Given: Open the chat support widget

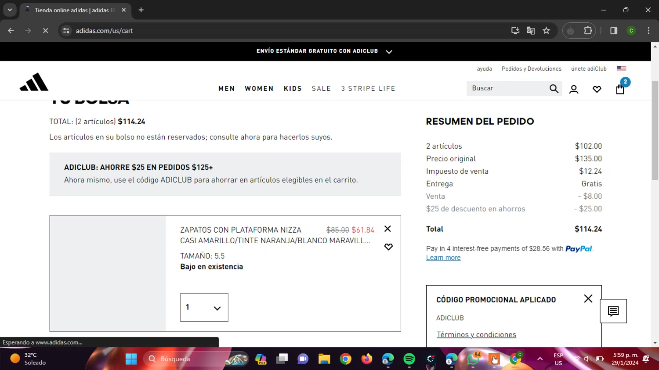Looking at the screenshot, I should (613, 311).
